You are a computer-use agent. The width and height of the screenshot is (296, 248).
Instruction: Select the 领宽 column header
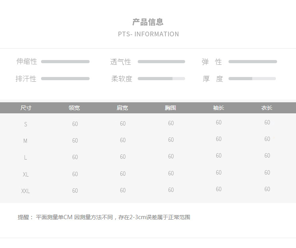point(74,108)
